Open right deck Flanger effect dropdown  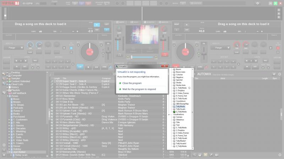[x=220, y=48]
